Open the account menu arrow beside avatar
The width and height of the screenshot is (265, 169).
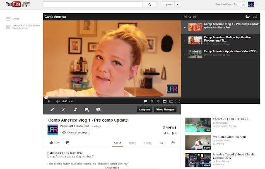[x=256, y=4]
